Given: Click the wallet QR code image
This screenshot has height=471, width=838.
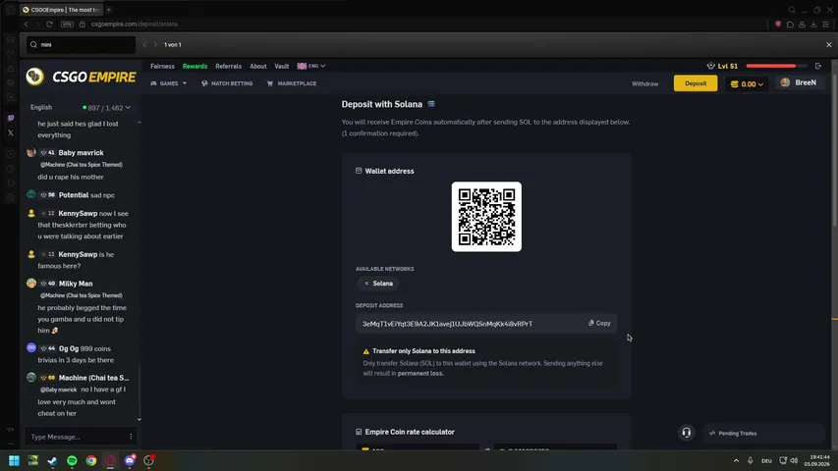Looking at the screenshot, I should pyautogui.click(x=486, y=216).
